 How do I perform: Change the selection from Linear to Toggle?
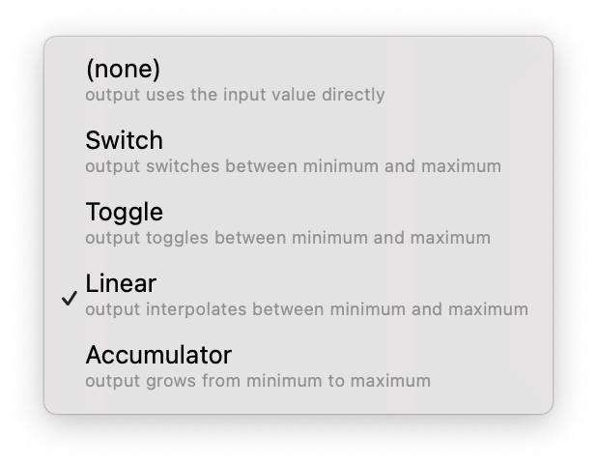tap(124, 213)
